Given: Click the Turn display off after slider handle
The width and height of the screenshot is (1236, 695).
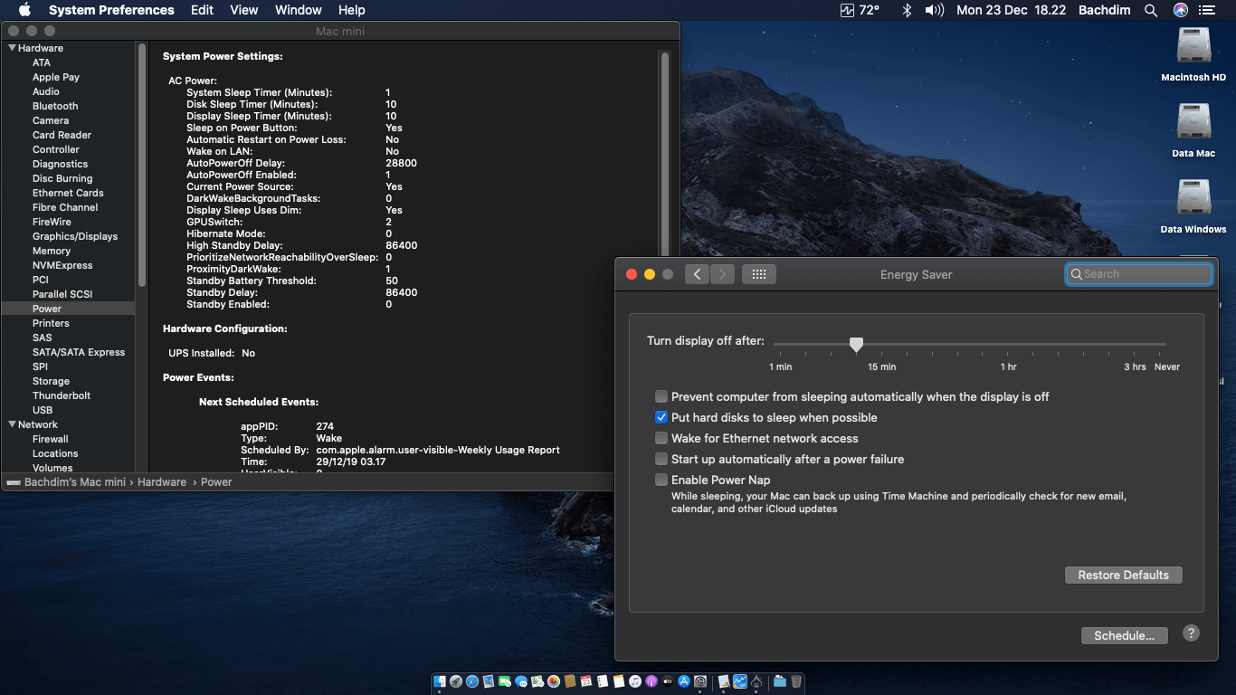Looking at the screenshot, I should click(856, 344).
